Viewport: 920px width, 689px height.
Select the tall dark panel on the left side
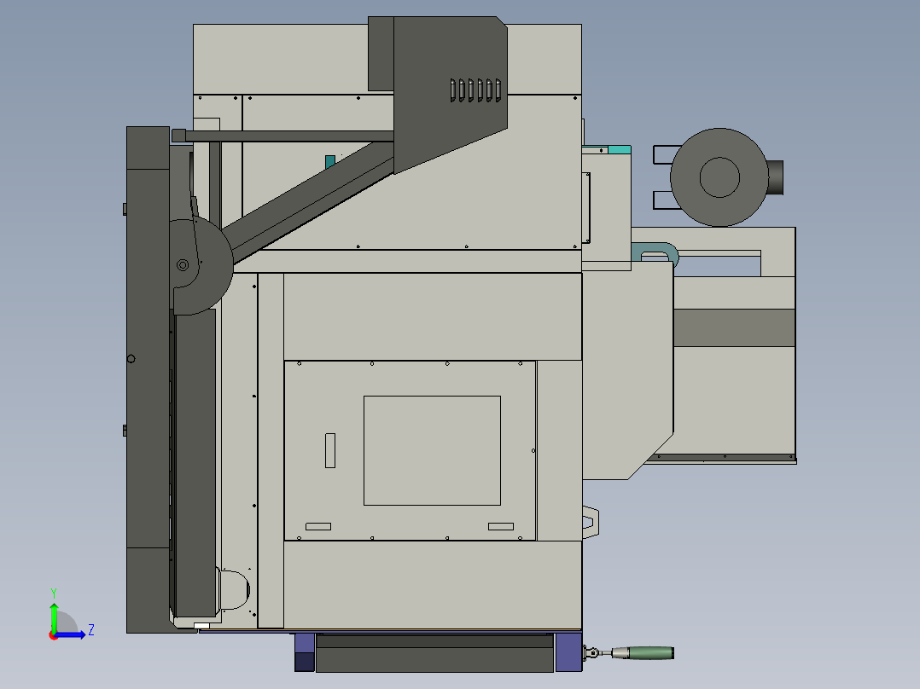coord(148,379)
